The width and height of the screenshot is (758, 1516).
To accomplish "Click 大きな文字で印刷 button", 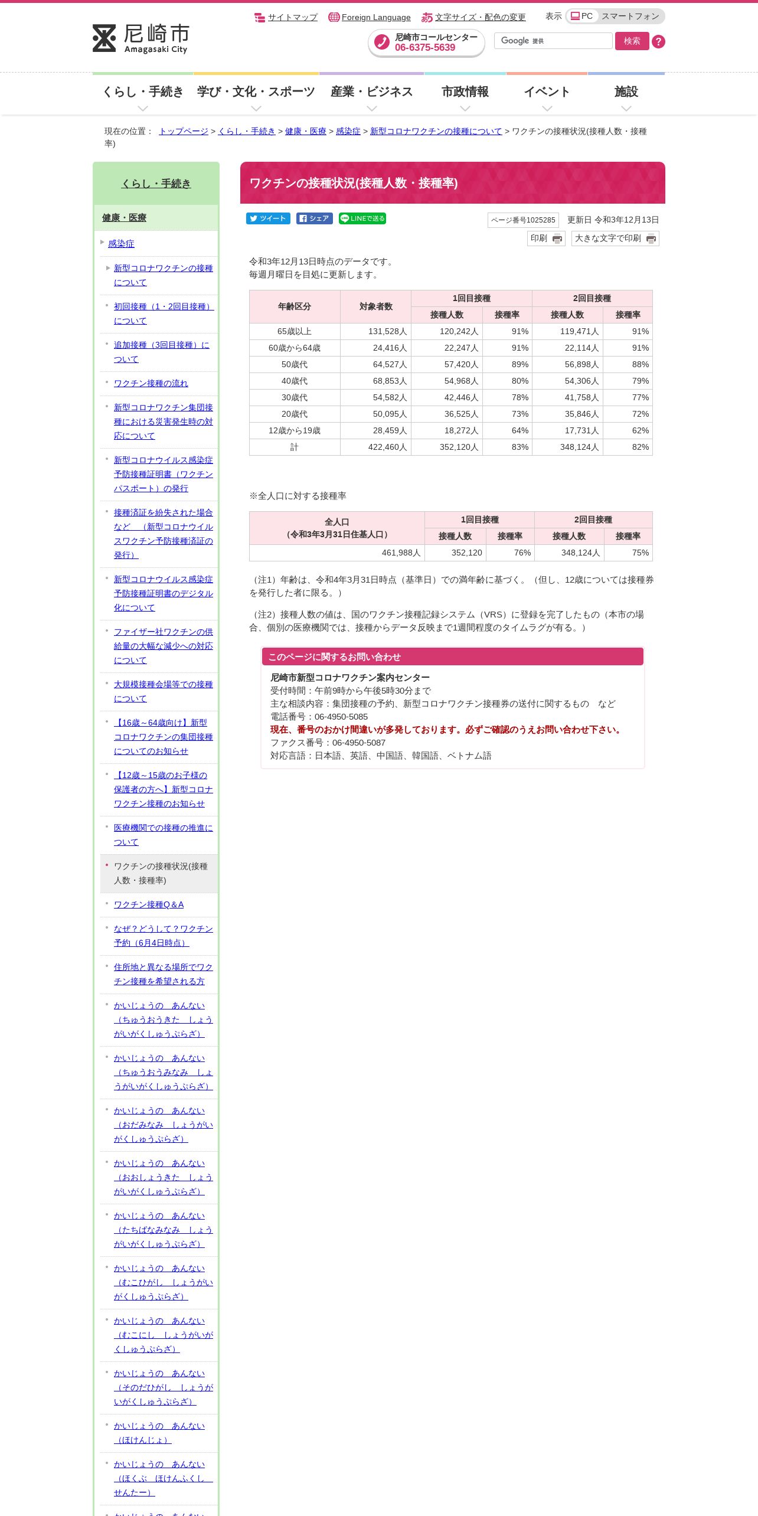I will (615, 238).
